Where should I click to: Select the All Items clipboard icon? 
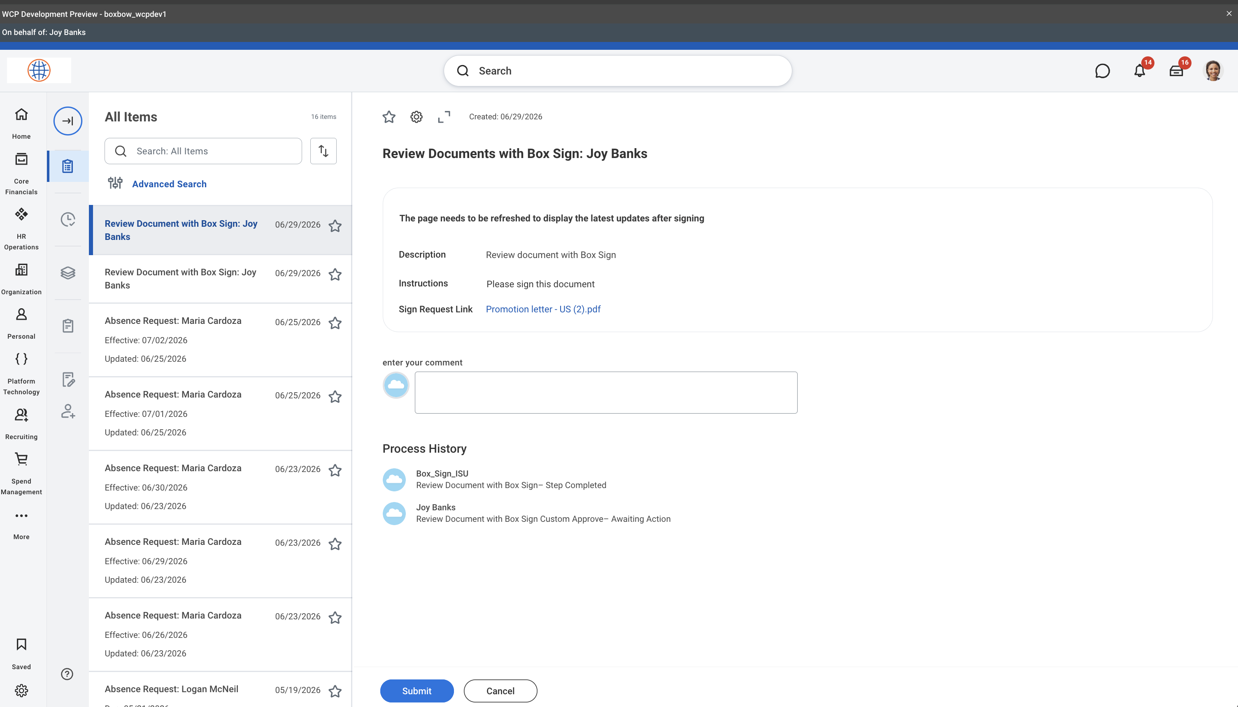point(67,166)
